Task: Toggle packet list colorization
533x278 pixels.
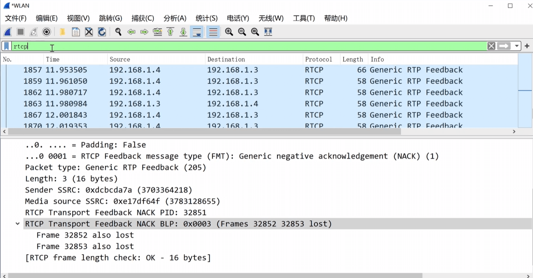Action: (x=213, y=32)
